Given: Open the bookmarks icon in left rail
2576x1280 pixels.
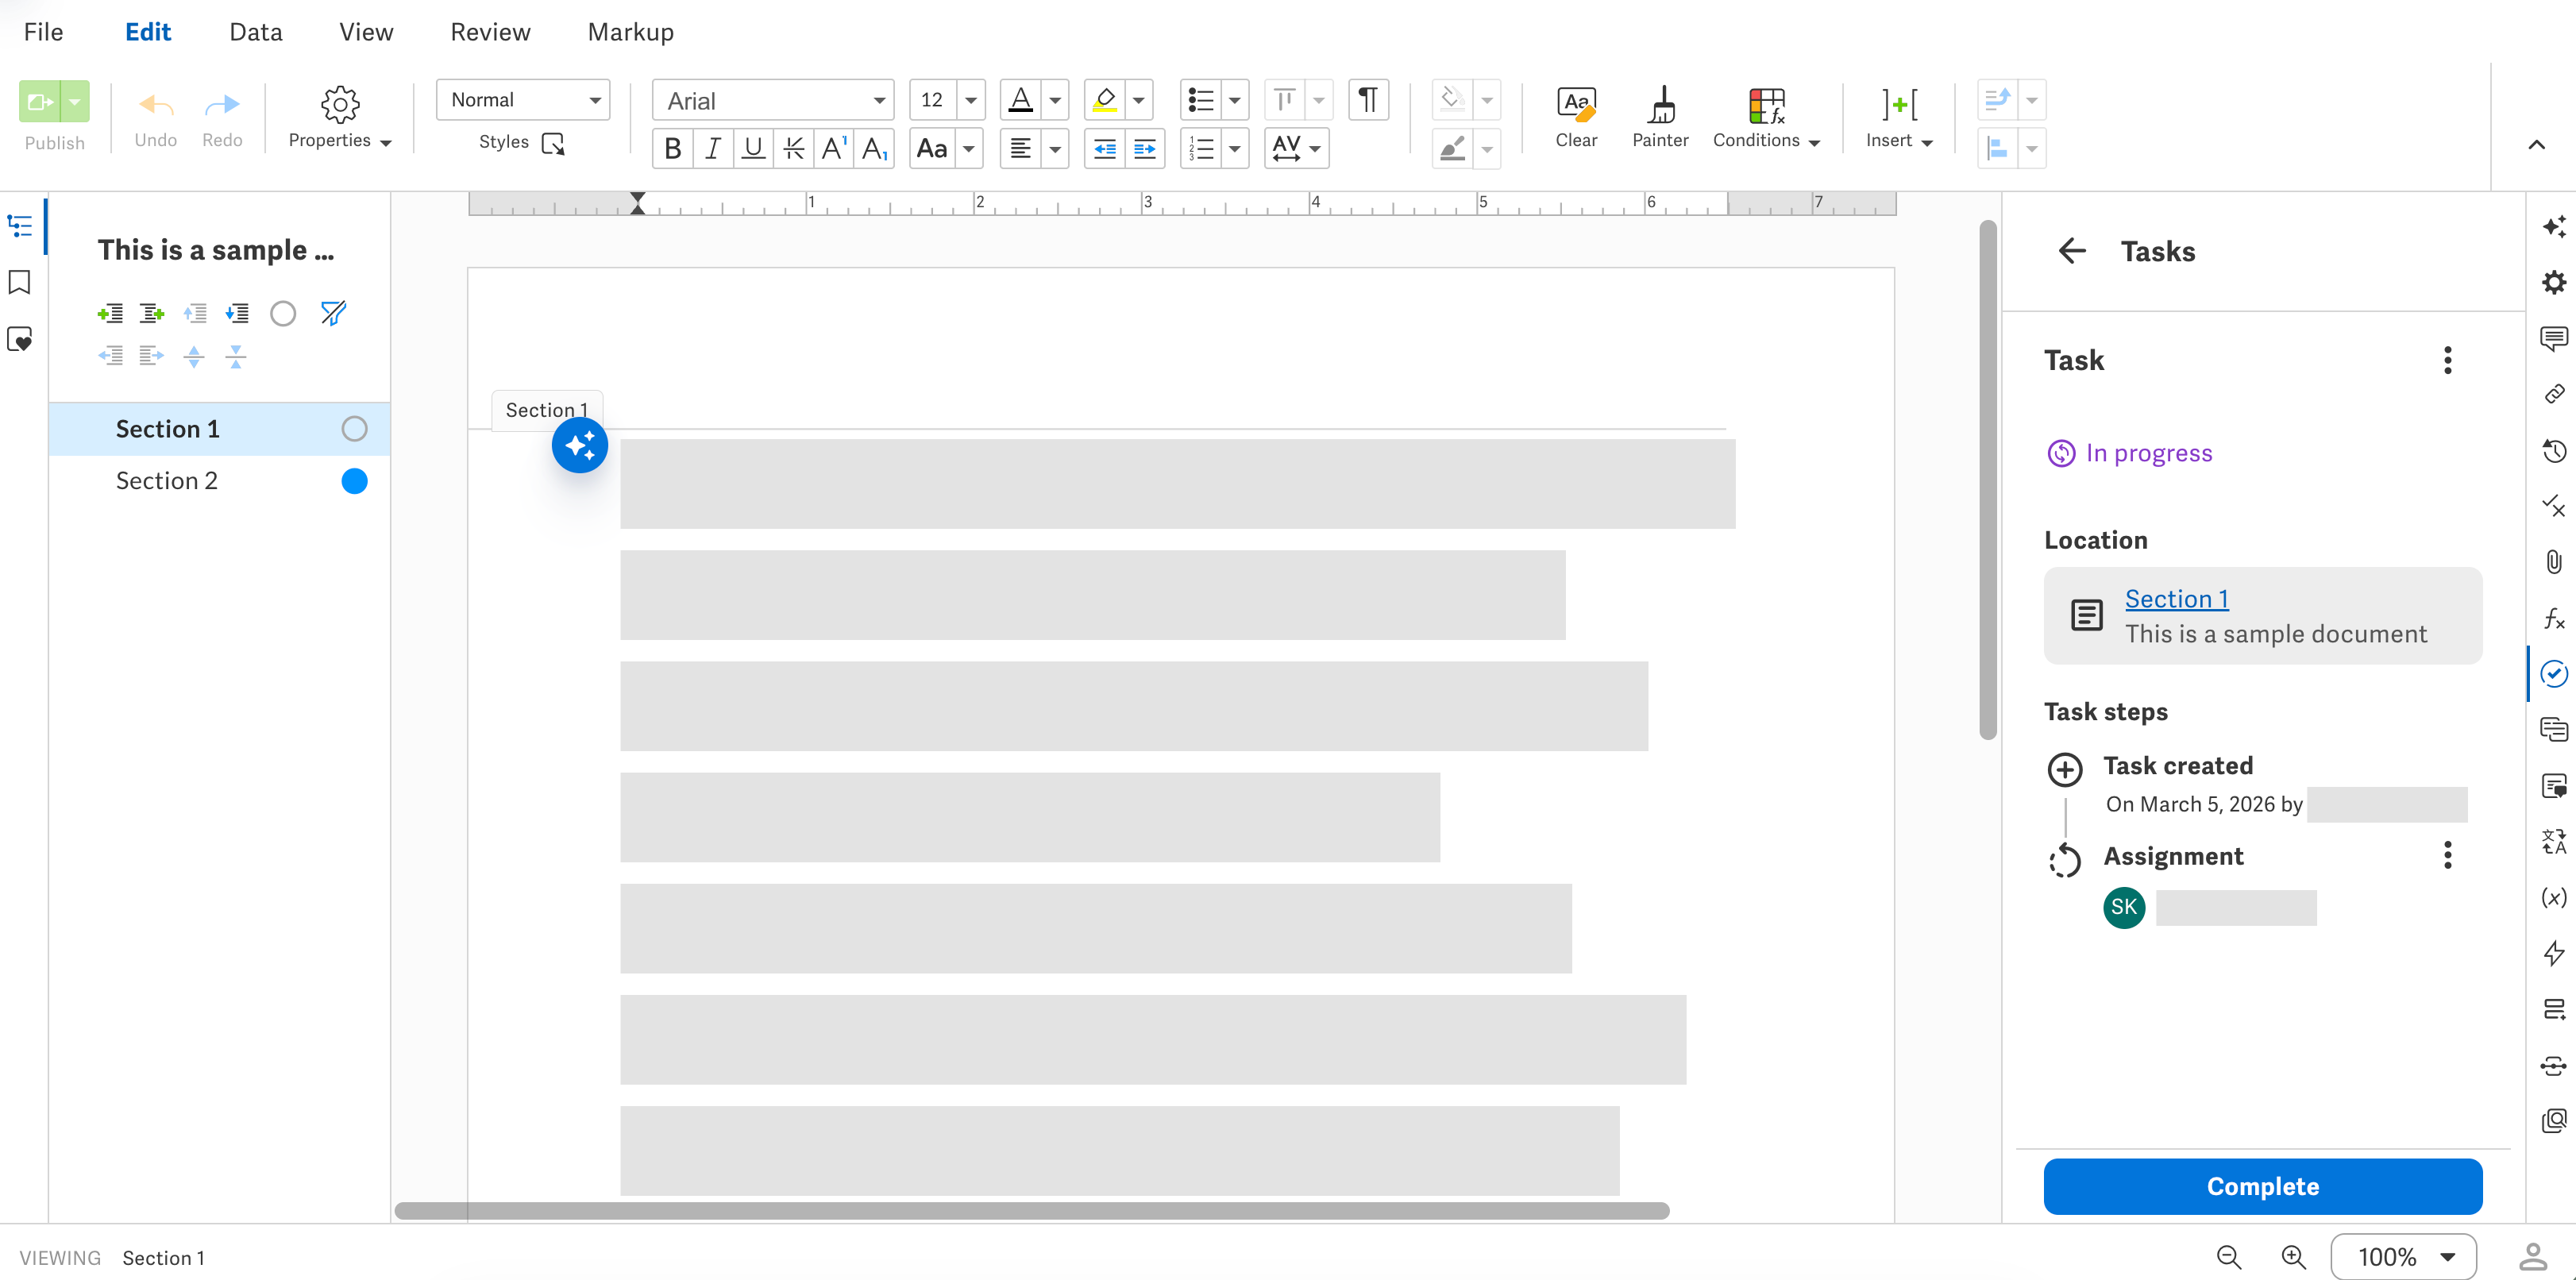Looking at the screenshot, I should coord(20,283).
